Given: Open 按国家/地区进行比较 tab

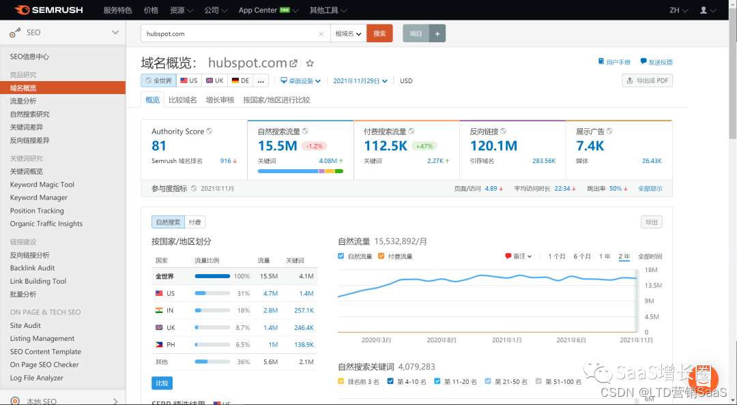Looking at the screenshot, I should coord(276,100).
